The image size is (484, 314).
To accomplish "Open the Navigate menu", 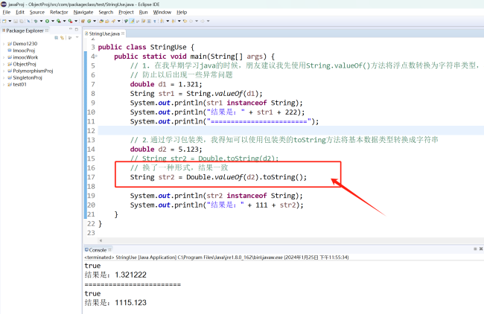I will coord(83,13).
